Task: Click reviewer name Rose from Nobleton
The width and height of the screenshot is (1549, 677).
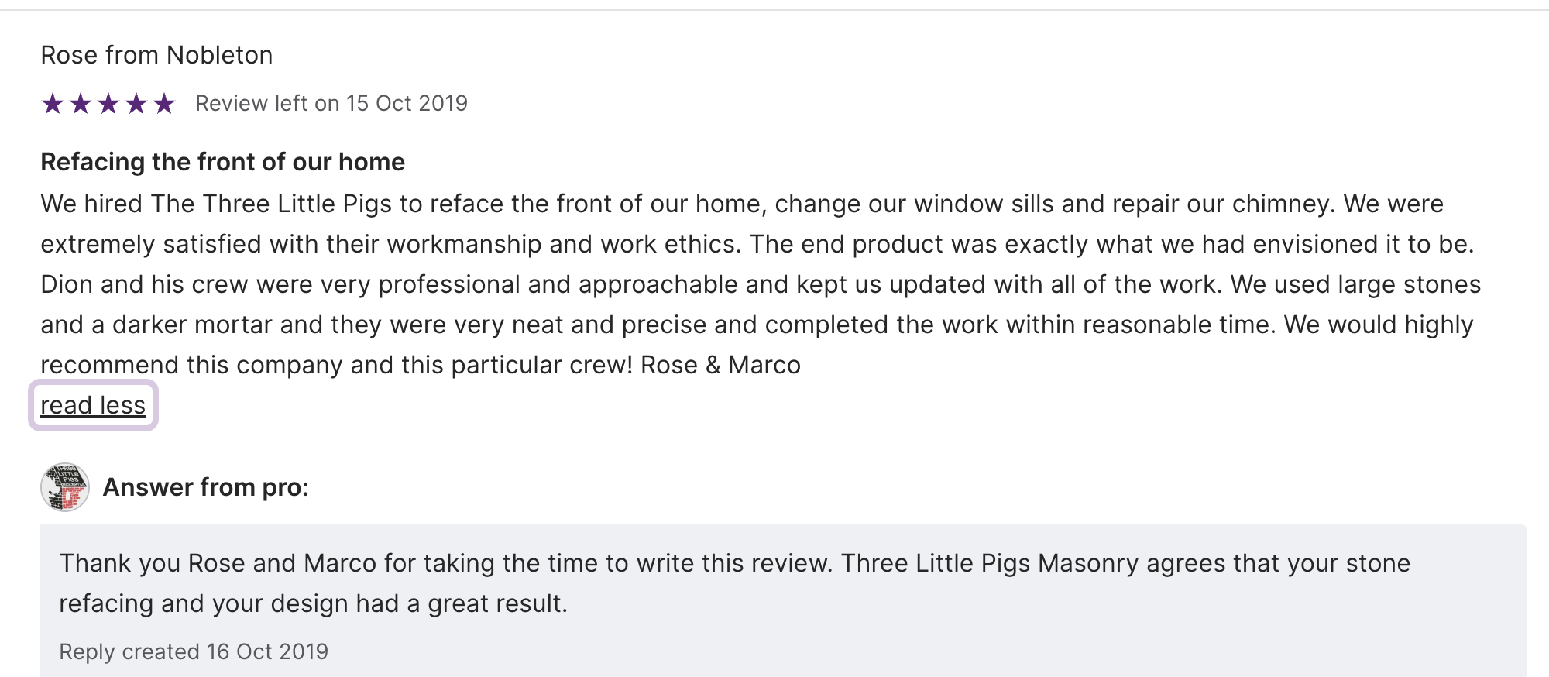Action: coord(156,55)
